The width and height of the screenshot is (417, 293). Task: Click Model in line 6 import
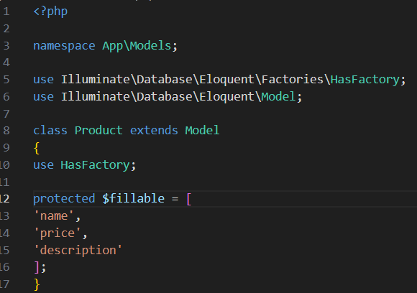278,96
